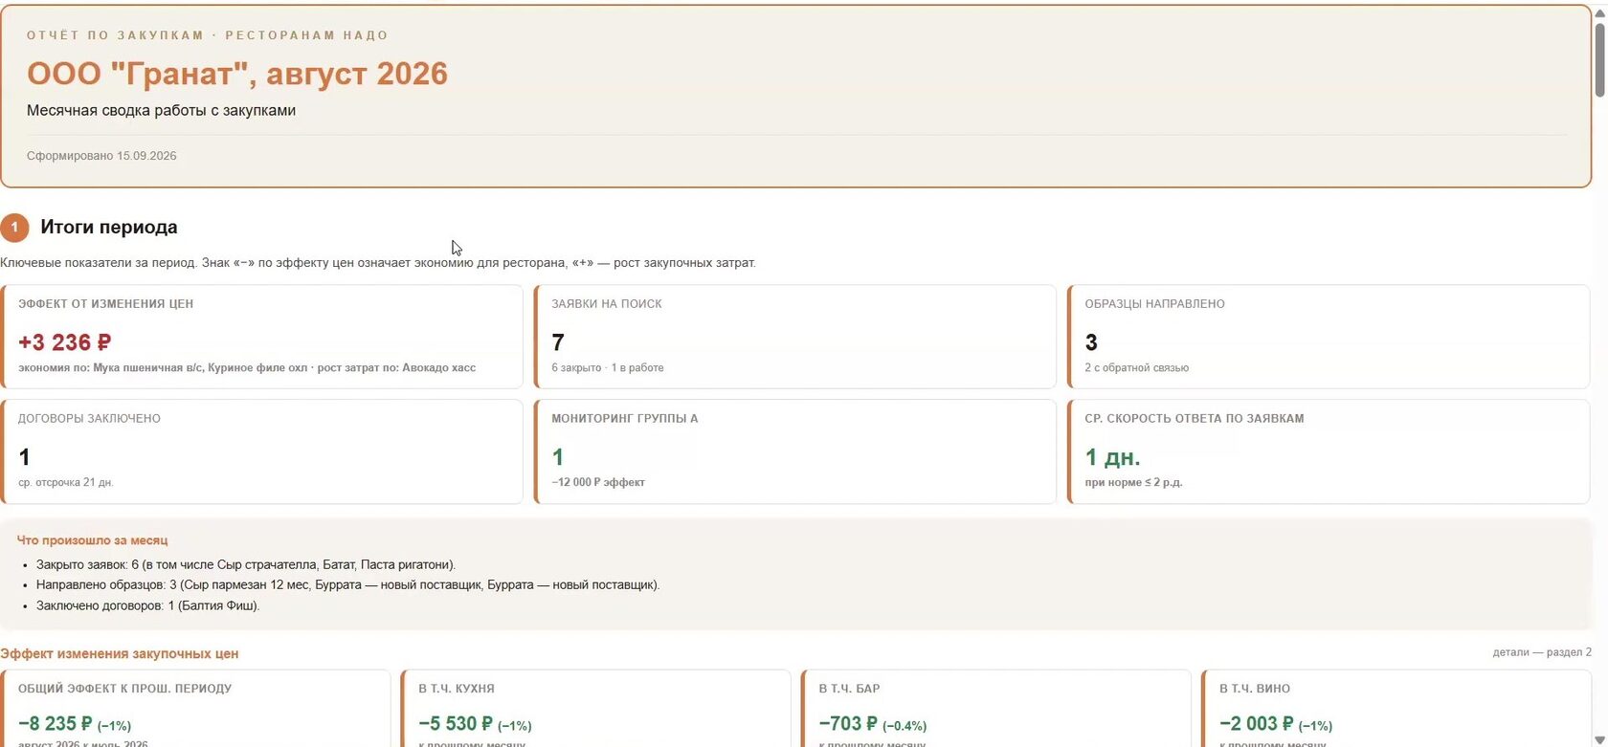
Task: Click the "ЭФФЕКТ ОТ ИЗМЕНЕНИЯ ЦЕН" card label
Action: (x=105, y=304)
